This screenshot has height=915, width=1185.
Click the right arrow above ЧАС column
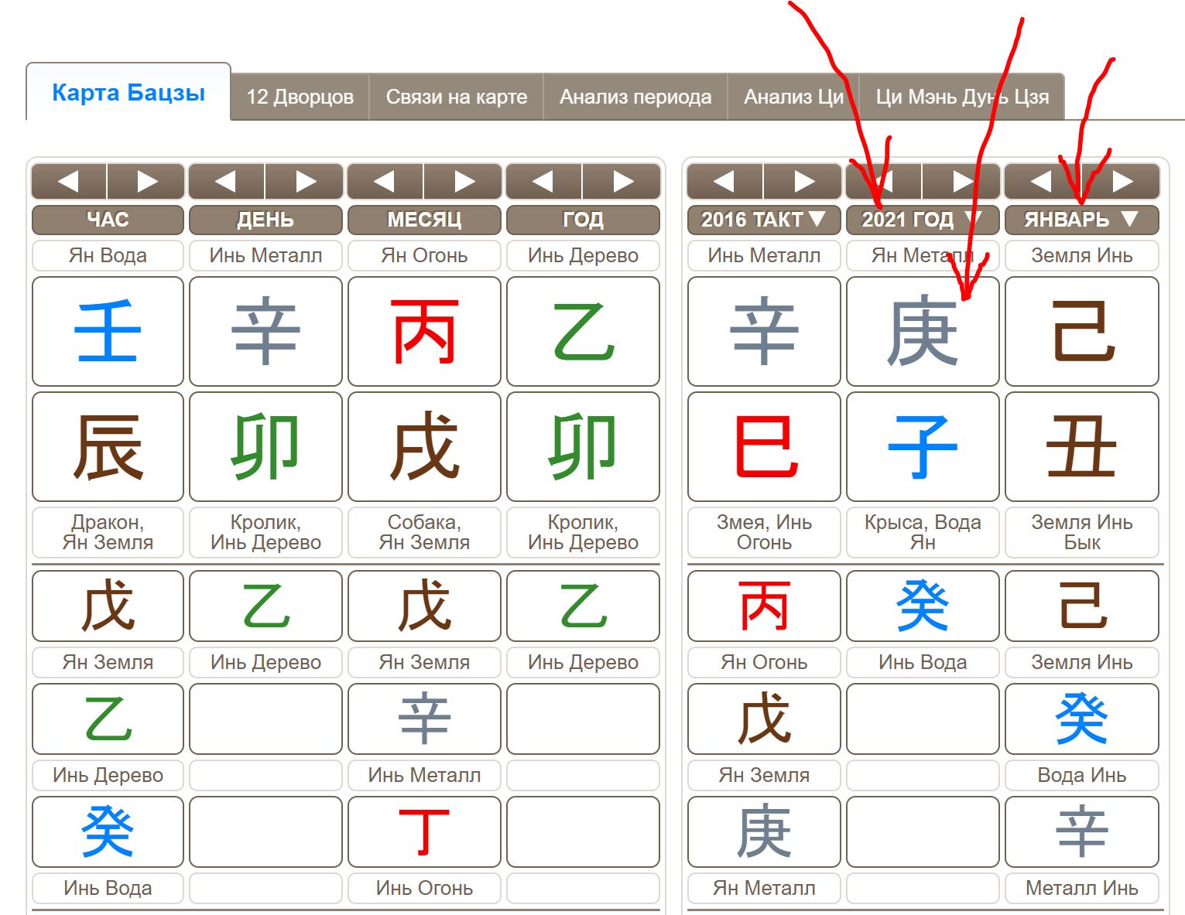[146, 182]
